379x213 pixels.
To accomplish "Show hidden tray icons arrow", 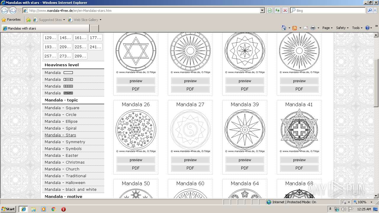I will tap(330, 209).
